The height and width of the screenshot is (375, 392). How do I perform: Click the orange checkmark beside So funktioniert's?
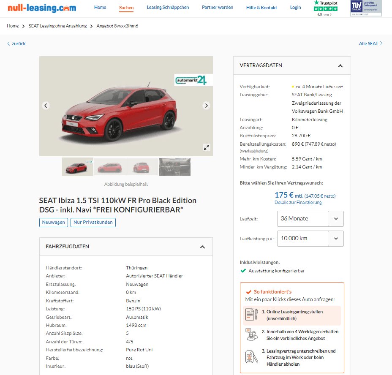[248, 292]
